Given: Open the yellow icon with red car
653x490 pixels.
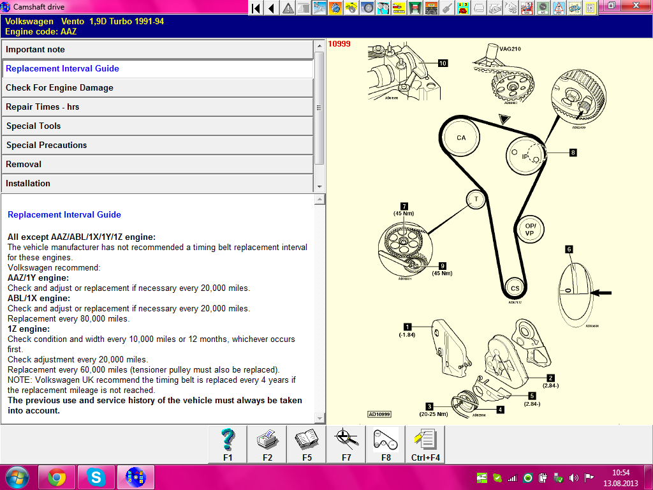Looking at the screenshot, I should (399, 8).
